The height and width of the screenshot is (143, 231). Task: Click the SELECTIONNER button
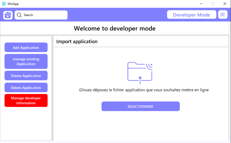(141, 106)
